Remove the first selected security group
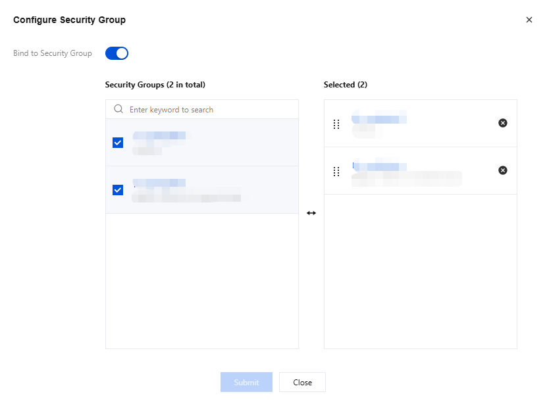 503,123
